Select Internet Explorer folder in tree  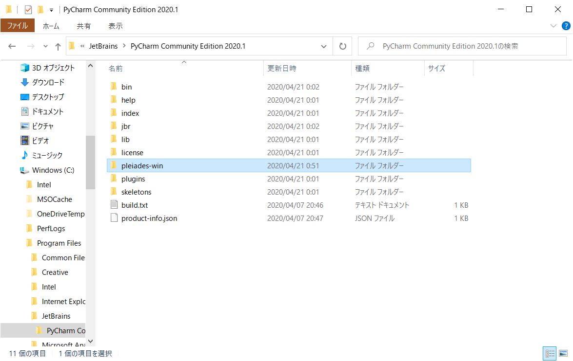(x=63, y=301)
